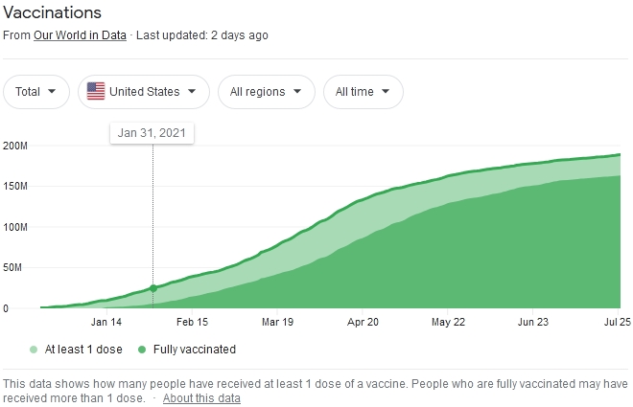Click the Vaccinations heading

52,12
